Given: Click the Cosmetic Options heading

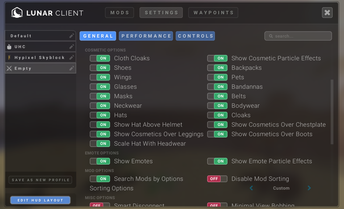Looking at the screenshot, I should (x=105, y=50).
